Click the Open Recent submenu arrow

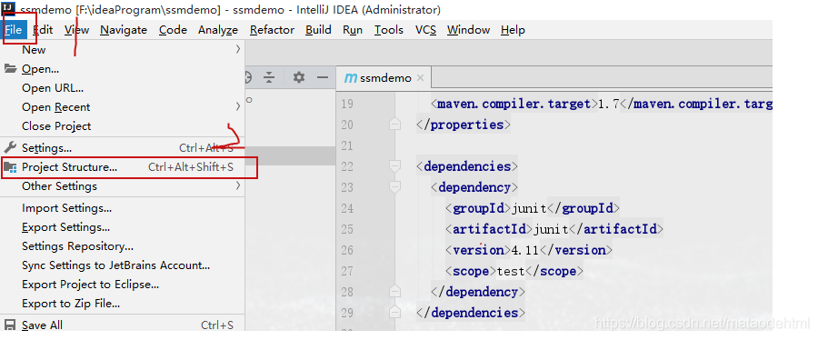tap(238, 107)
